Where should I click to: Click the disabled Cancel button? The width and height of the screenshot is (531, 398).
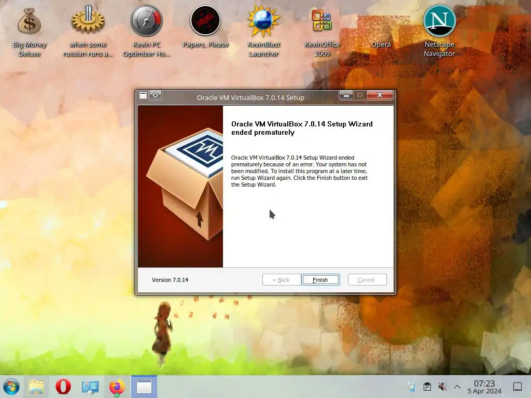[x=367, y=280]
